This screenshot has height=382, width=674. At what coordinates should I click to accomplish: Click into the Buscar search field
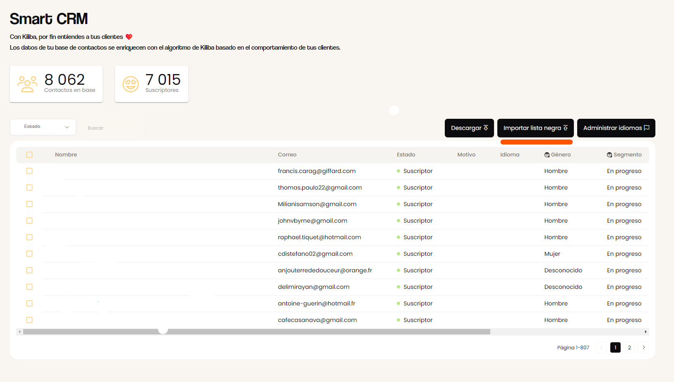click(112, 128)
